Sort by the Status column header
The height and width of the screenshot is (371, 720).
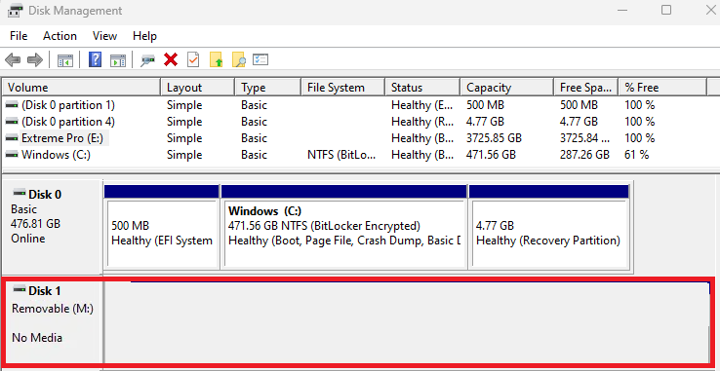pyautogui.click(x=422, y=87)
